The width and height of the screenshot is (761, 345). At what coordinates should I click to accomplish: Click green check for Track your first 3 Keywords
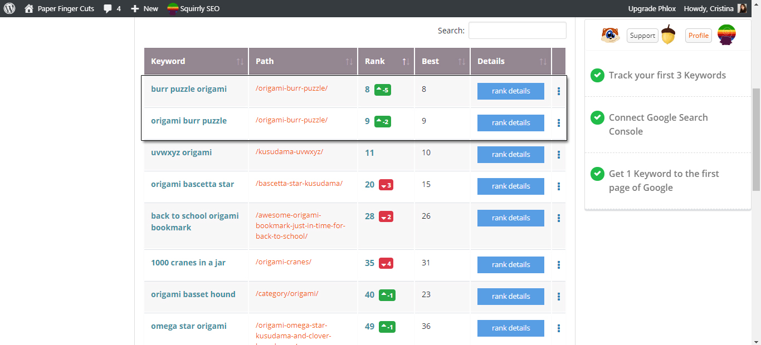click(597, 75)
